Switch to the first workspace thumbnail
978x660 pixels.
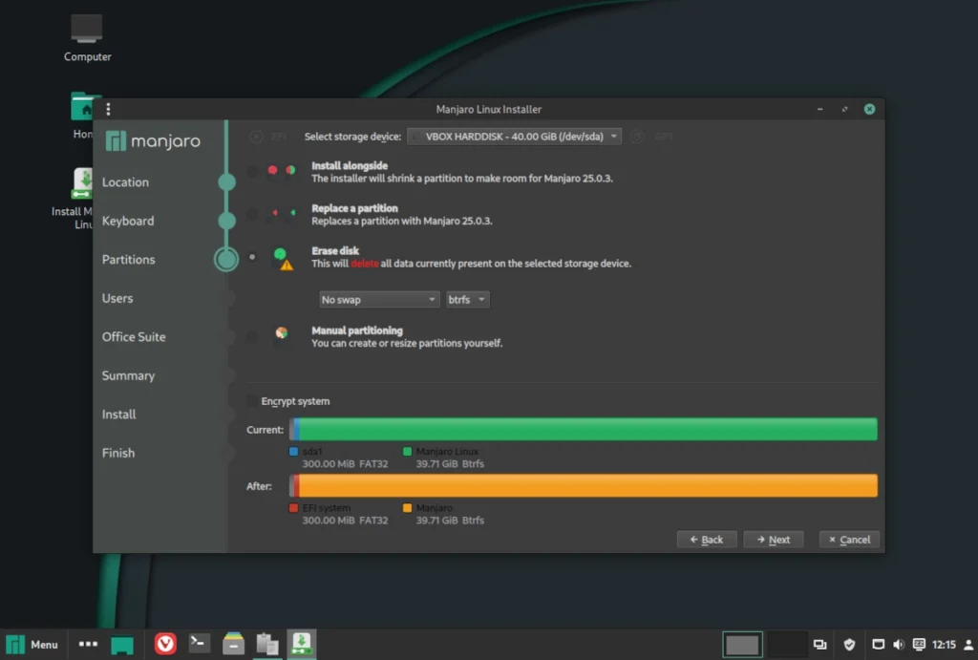[x=742, y=645]
